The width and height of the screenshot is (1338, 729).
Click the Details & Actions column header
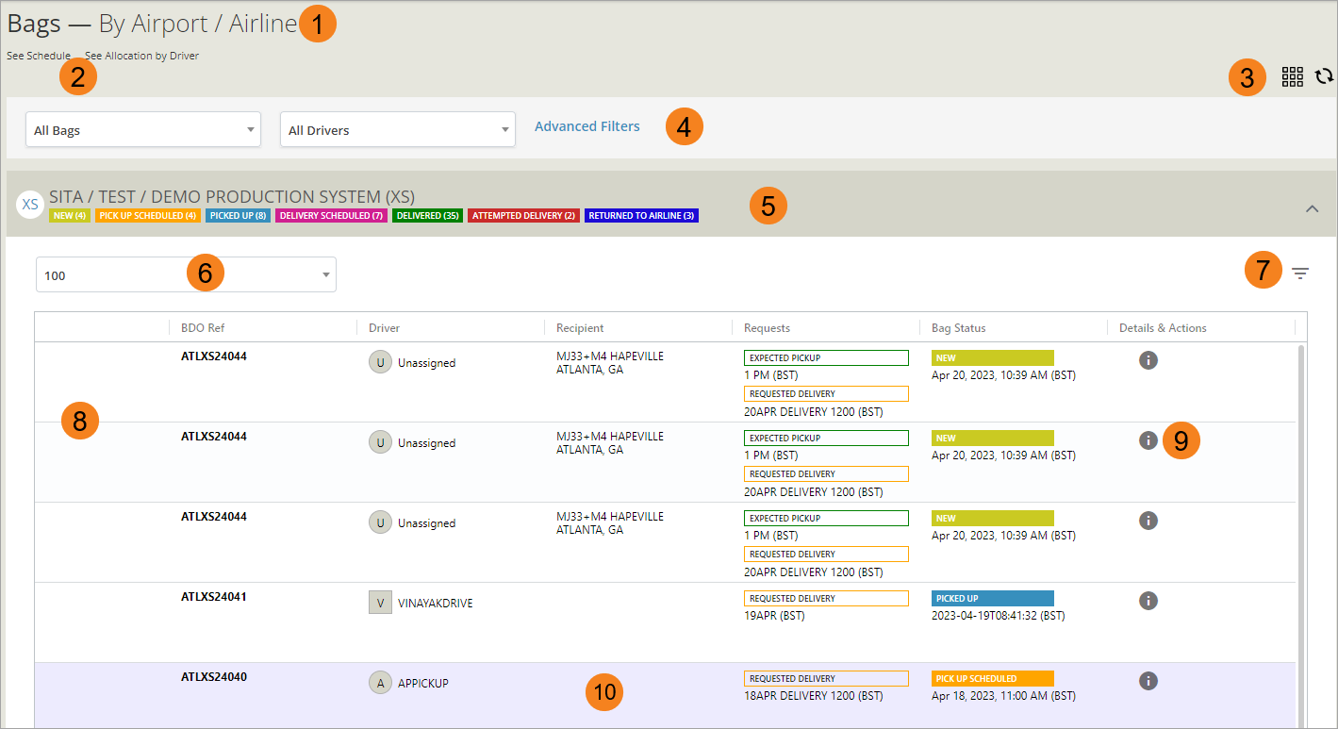pyautogui.click(x=1163, y=328)
